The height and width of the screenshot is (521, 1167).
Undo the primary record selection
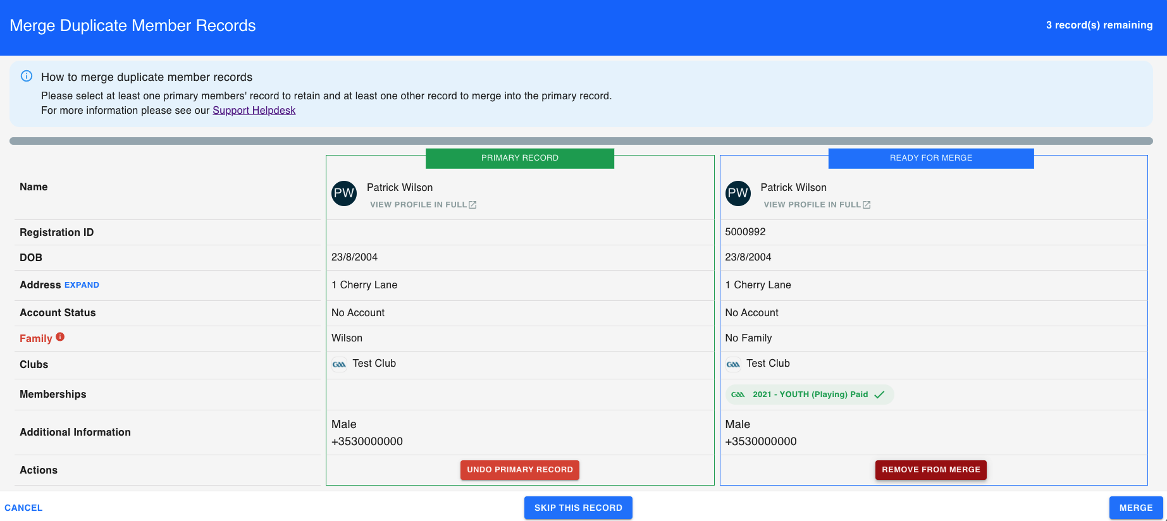coord(520,470)
